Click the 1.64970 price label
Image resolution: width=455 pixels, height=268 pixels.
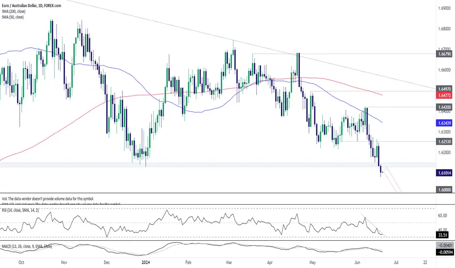[444, 89]
